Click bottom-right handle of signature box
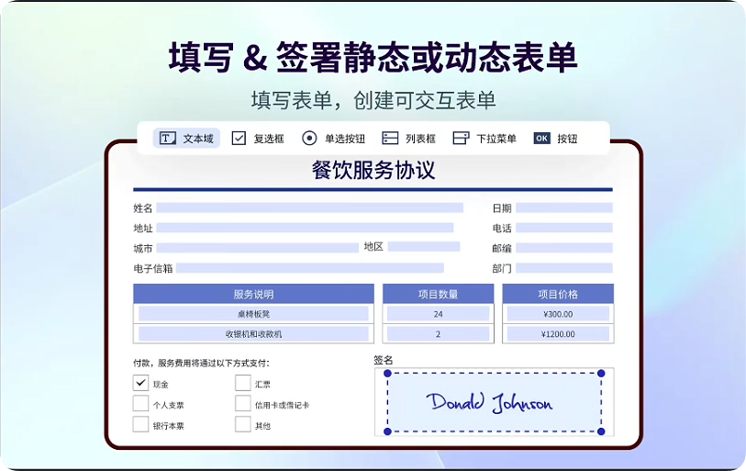The width and height of the screenshot is (746, 471). [602, 431]
